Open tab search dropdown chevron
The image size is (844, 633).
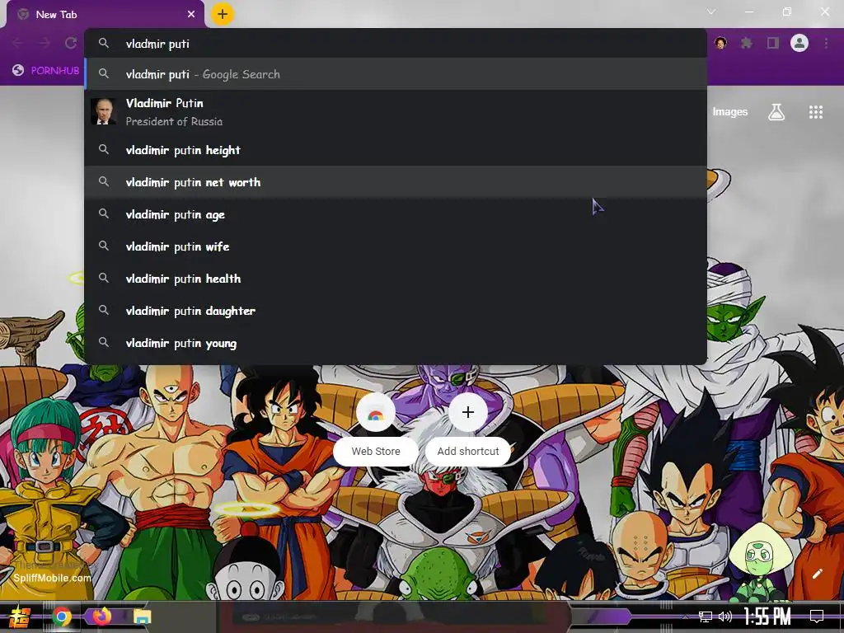pos(711,12)
